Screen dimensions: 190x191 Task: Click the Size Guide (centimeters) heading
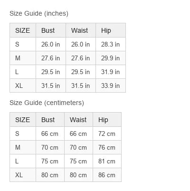pyautogui.click(x=47, y=103)
